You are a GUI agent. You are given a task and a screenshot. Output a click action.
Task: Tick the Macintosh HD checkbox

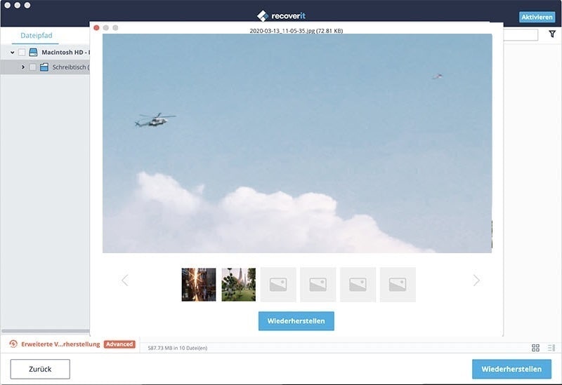pos(22,53)
